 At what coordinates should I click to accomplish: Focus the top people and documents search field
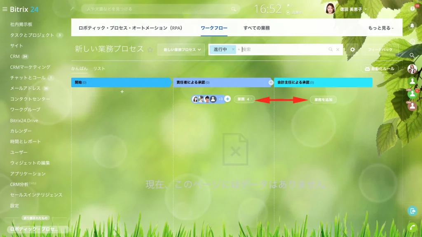click(x=160, y=9)
